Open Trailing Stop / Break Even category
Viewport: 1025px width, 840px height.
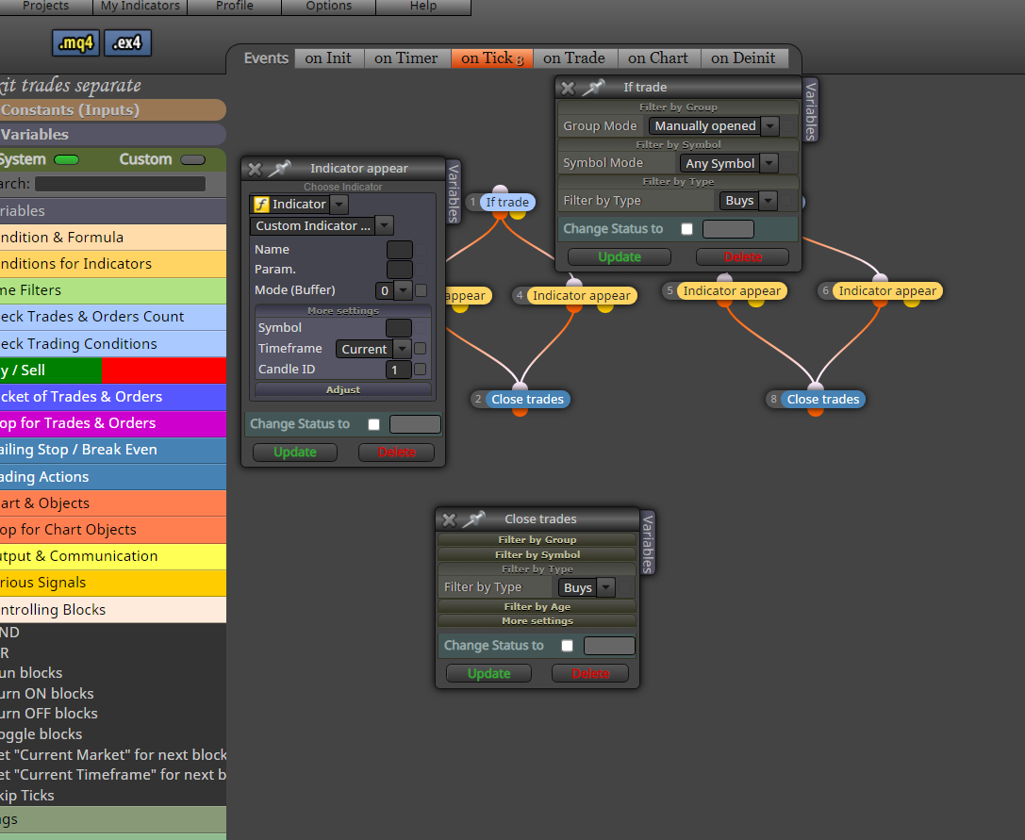click(x=113, y=451)
